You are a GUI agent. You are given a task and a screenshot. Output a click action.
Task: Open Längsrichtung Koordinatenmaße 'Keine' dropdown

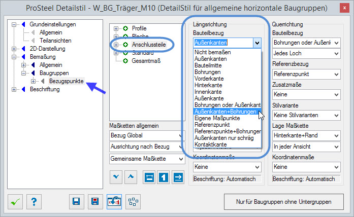point(227,167)
